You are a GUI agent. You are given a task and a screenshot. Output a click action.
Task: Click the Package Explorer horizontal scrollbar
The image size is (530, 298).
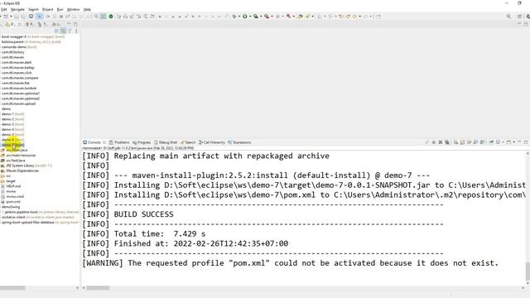(12, 288)
